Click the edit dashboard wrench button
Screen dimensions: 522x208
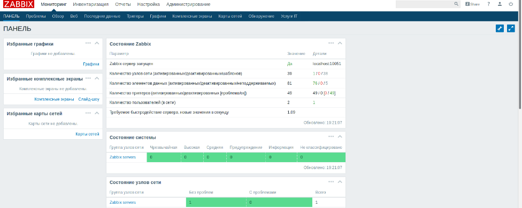click(x=500, y=28)
